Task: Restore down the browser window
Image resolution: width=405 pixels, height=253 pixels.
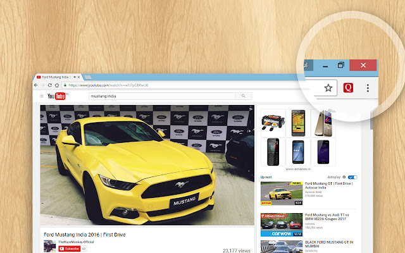Action: tap(341, 65)
